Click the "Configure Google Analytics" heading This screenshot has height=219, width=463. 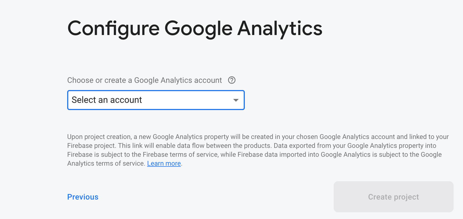(x=195, y=29)
